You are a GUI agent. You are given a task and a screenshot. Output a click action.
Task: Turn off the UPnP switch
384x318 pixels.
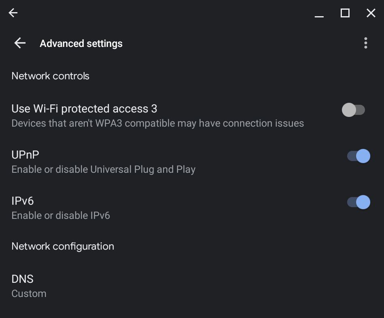359,156
